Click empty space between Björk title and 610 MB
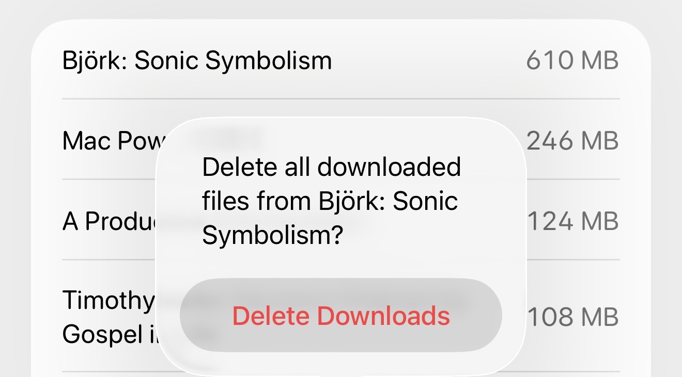 pyautogui.click(x=429, y=61)
